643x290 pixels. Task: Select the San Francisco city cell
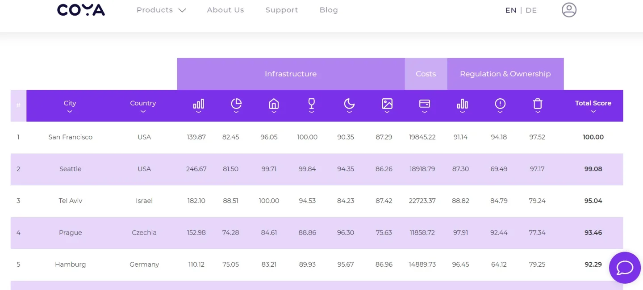coord(71,137)
